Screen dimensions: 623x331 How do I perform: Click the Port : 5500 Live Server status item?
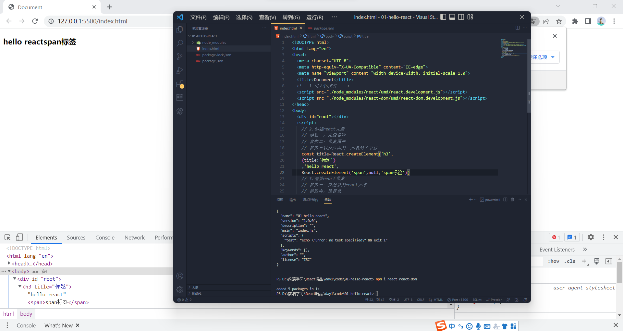[457, 300]
